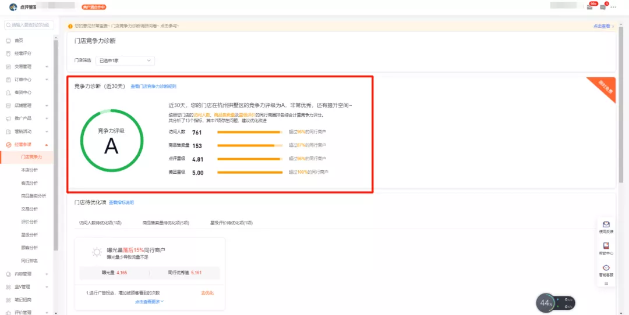The height and width of the screenshot is (315, 629).
Task: Open the 帮助中心 help book icon
Action: pos(606,246)
